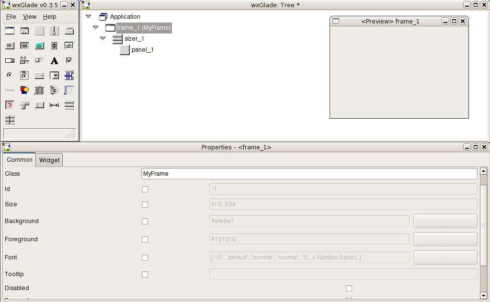Pick the ON toggle button widget
Image resolution: width=490 pixels, height=302 pixels.
[x=24, y=46]
